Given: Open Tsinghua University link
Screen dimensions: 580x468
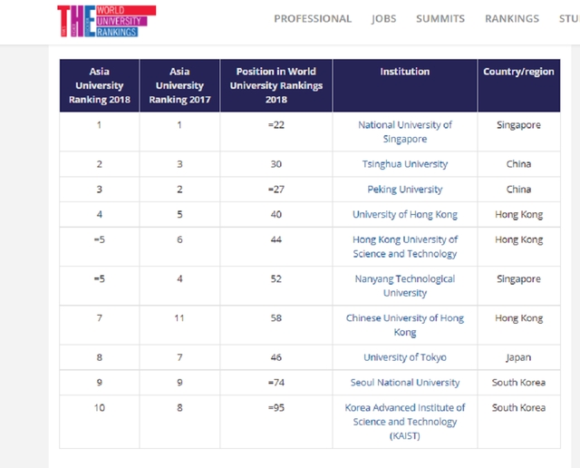Looking at the screenshot, I should [x=405, y=164].
